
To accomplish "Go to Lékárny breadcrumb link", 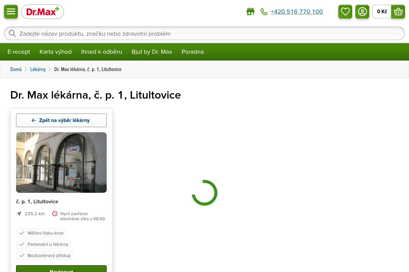I will point(38,69).
